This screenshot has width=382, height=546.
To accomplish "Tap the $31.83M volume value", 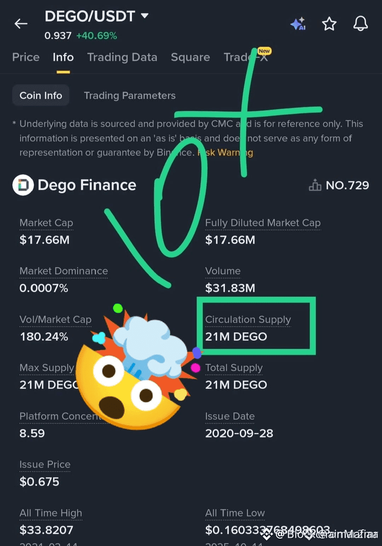I will click(x=230, y=288).
